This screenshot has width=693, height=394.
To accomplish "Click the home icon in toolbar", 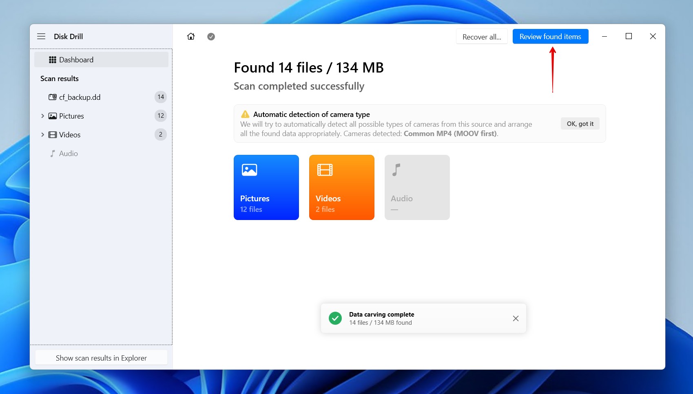I will point(191,37).
